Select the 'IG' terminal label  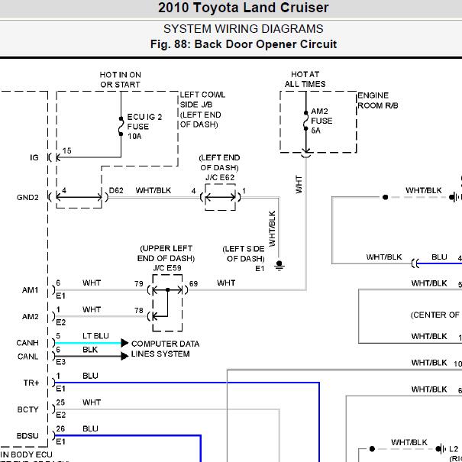coord(34,157)
